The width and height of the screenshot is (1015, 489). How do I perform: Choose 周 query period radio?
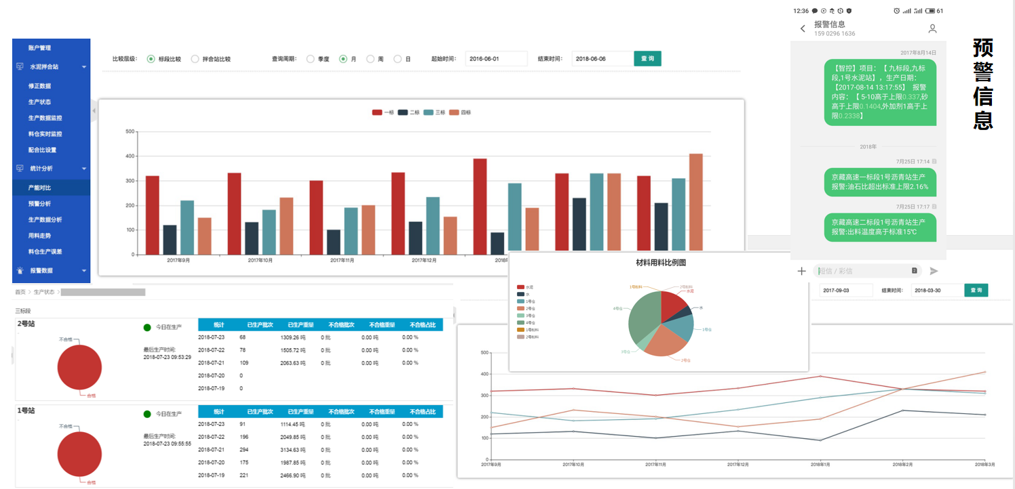coord(370,59)
